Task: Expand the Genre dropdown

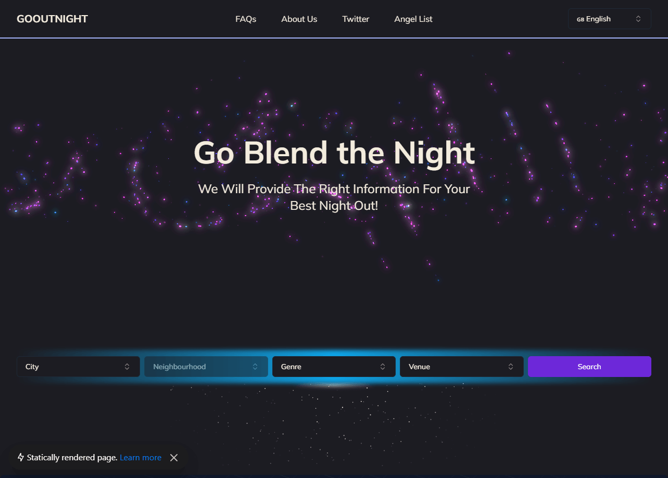Action: [334, 367]
